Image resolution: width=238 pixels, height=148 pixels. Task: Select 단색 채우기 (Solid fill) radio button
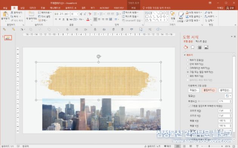[x=188, y=64]
